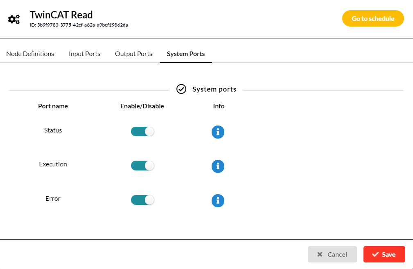Switch to Node Definitions tab
This screenshot has width=413, height=269.
[x=30, y=54]
